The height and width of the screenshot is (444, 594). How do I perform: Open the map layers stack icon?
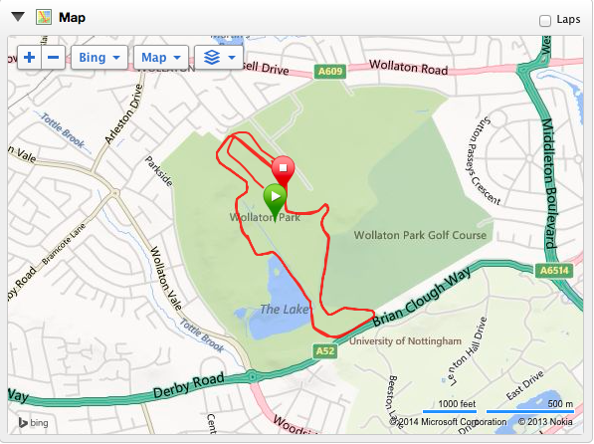coord(211,58)
